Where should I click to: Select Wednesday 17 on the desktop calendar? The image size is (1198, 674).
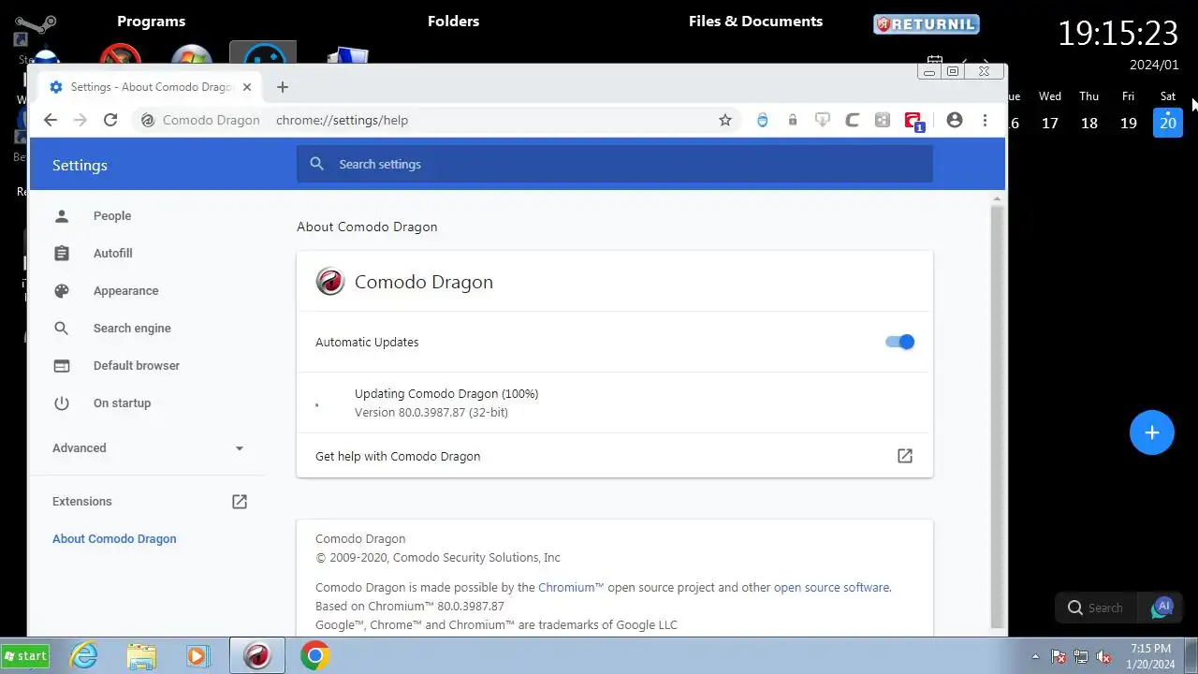pos(1050,123)
